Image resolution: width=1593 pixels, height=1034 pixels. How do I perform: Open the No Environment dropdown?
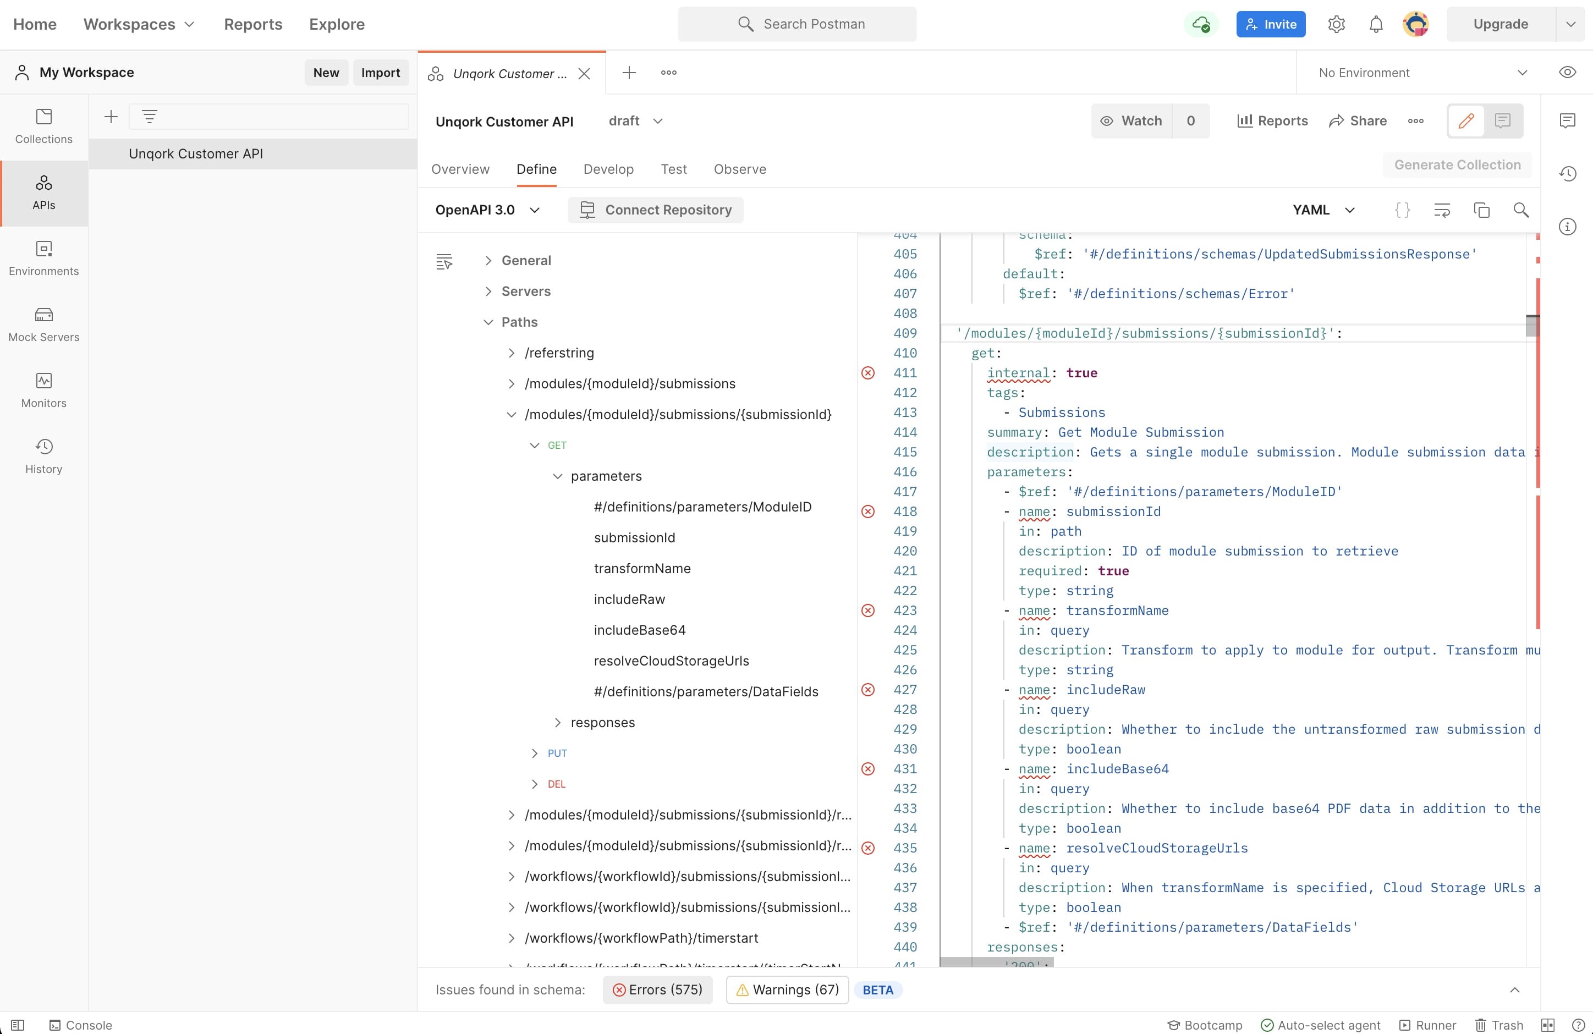tap(1422, 72)
